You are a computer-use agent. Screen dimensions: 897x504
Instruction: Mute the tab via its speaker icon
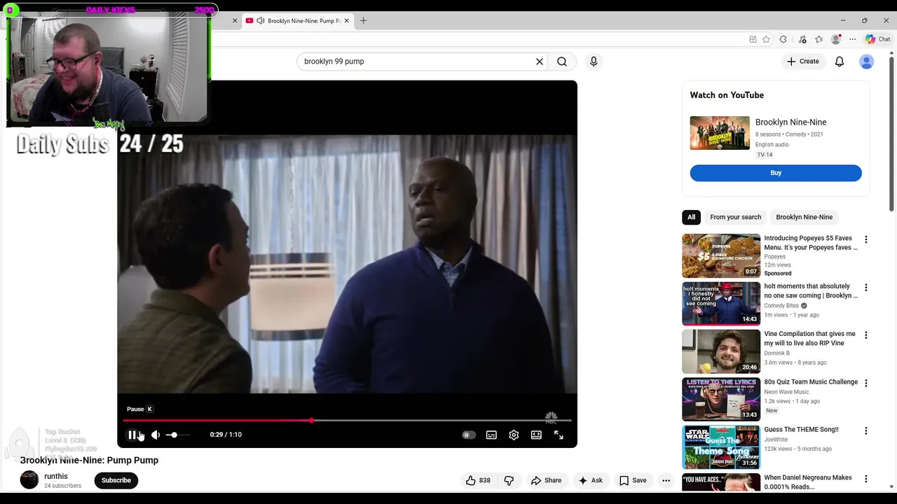point(261,21)
